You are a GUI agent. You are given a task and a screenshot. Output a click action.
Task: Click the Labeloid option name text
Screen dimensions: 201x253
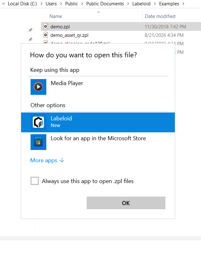coord(61,118)
